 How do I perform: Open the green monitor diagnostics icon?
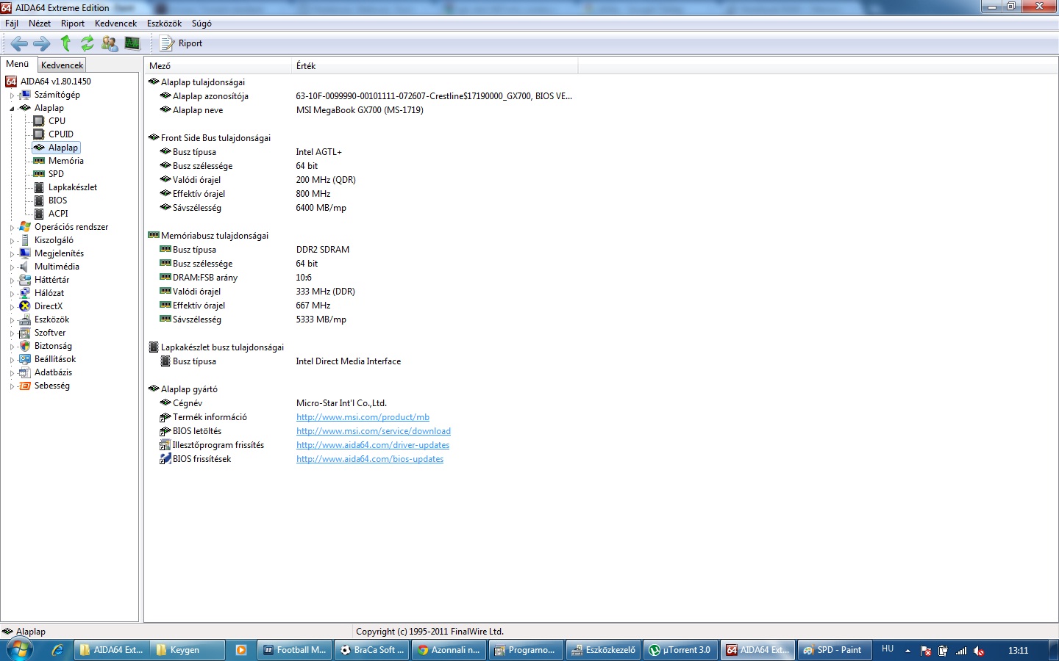pos(132,43)
